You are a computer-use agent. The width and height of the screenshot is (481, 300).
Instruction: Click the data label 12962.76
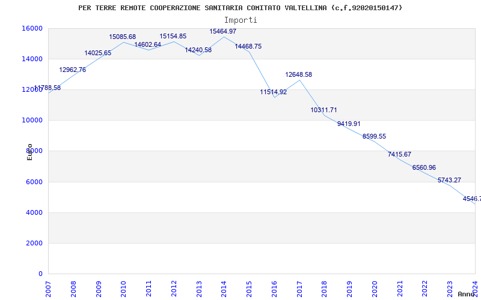[x=72, y=70]
